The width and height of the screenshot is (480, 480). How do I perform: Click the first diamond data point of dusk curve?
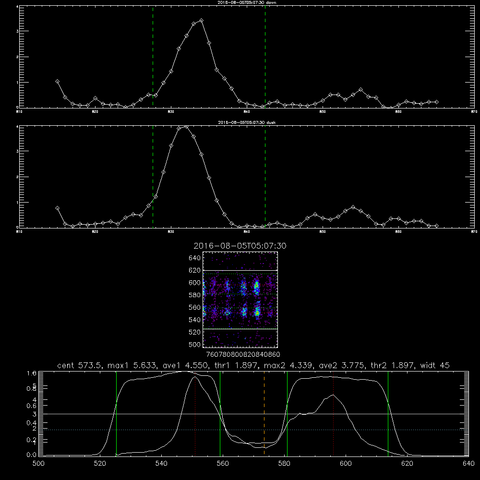click(x=57, y=208)
